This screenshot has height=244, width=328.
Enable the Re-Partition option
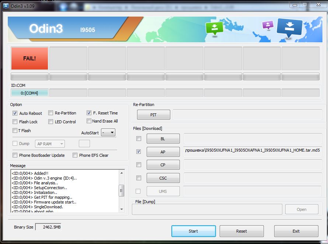click(x=51, y=113)
